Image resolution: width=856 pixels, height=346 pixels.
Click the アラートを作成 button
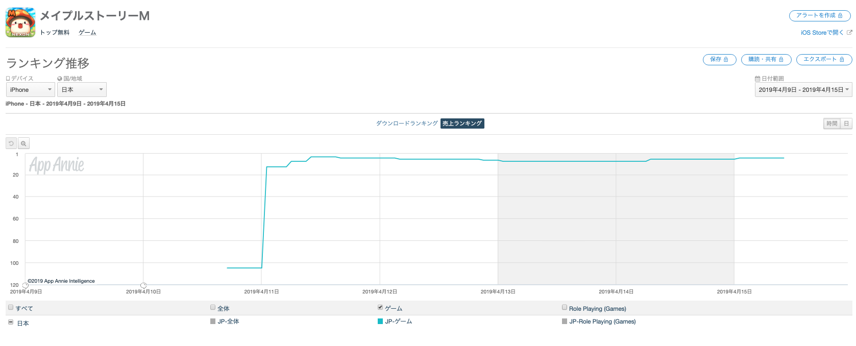click(820, 16)
